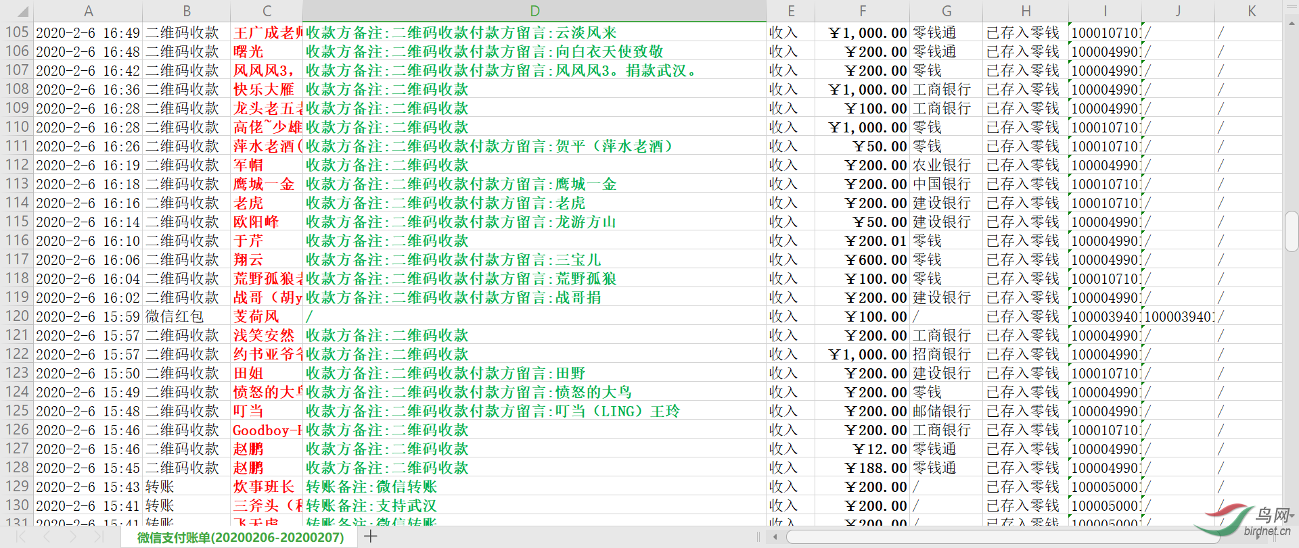This screenshot has height=548, width=1299.
Task: Click the 微信红包 cell in row 120
Action: [186, 316]
